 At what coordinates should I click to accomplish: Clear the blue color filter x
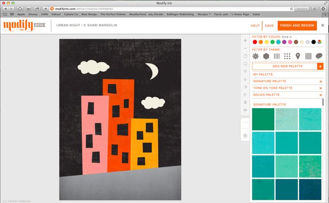[x=291, y=37]
